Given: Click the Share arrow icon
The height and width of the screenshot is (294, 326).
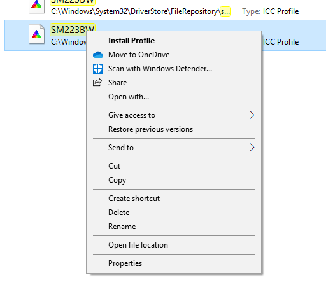Looking at the screenshot, I should point(97,82).
